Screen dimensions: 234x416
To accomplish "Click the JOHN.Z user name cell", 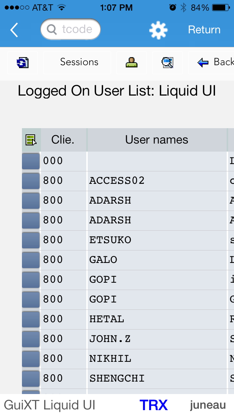I will [156, 339].
